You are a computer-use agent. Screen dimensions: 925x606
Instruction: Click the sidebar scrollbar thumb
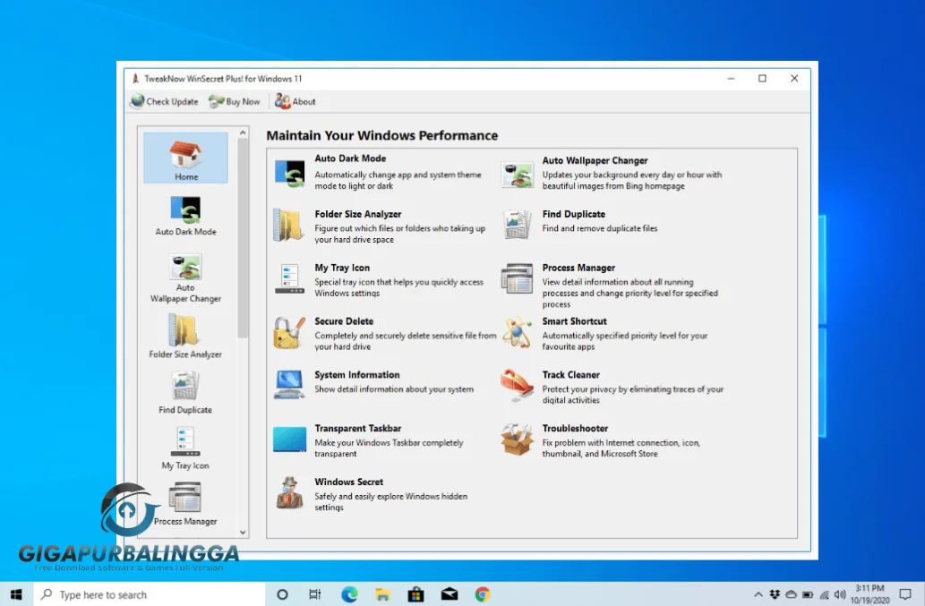pos(243,238)
